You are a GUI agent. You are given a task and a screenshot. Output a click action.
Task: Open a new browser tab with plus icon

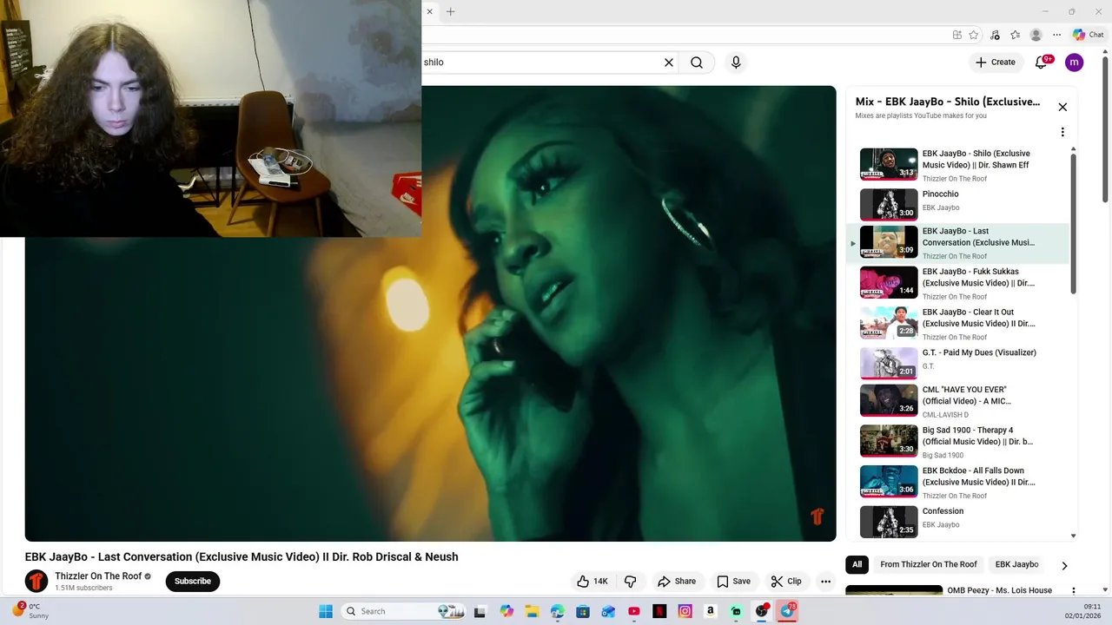(x=451, y=11)
